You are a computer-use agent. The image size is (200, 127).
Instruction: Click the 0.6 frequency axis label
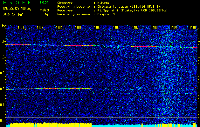[3, 121]
